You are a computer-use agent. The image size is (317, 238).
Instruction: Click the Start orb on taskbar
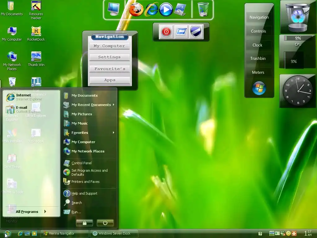click(x=7, y=233)
